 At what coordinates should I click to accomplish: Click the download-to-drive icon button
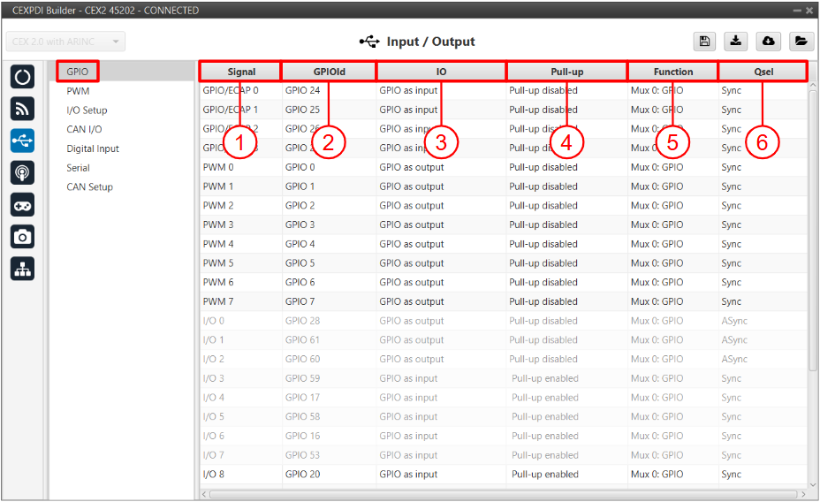point(736,42)
